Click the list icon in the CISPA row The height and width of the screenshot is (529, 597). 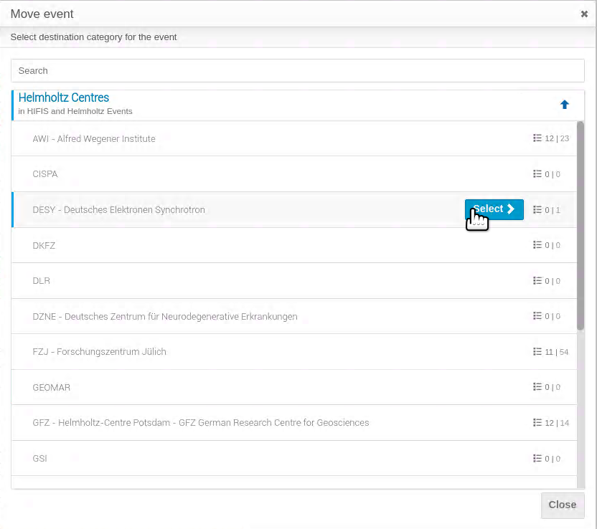pyautogui.click(x=537, y=173)
